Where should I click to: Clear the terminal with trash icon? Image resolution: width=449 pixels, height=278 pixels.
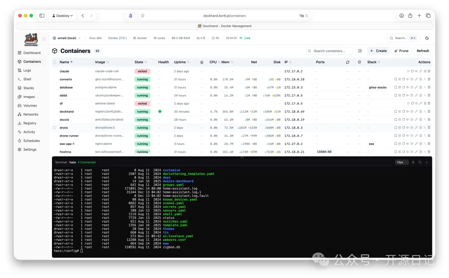click(413, 162)
